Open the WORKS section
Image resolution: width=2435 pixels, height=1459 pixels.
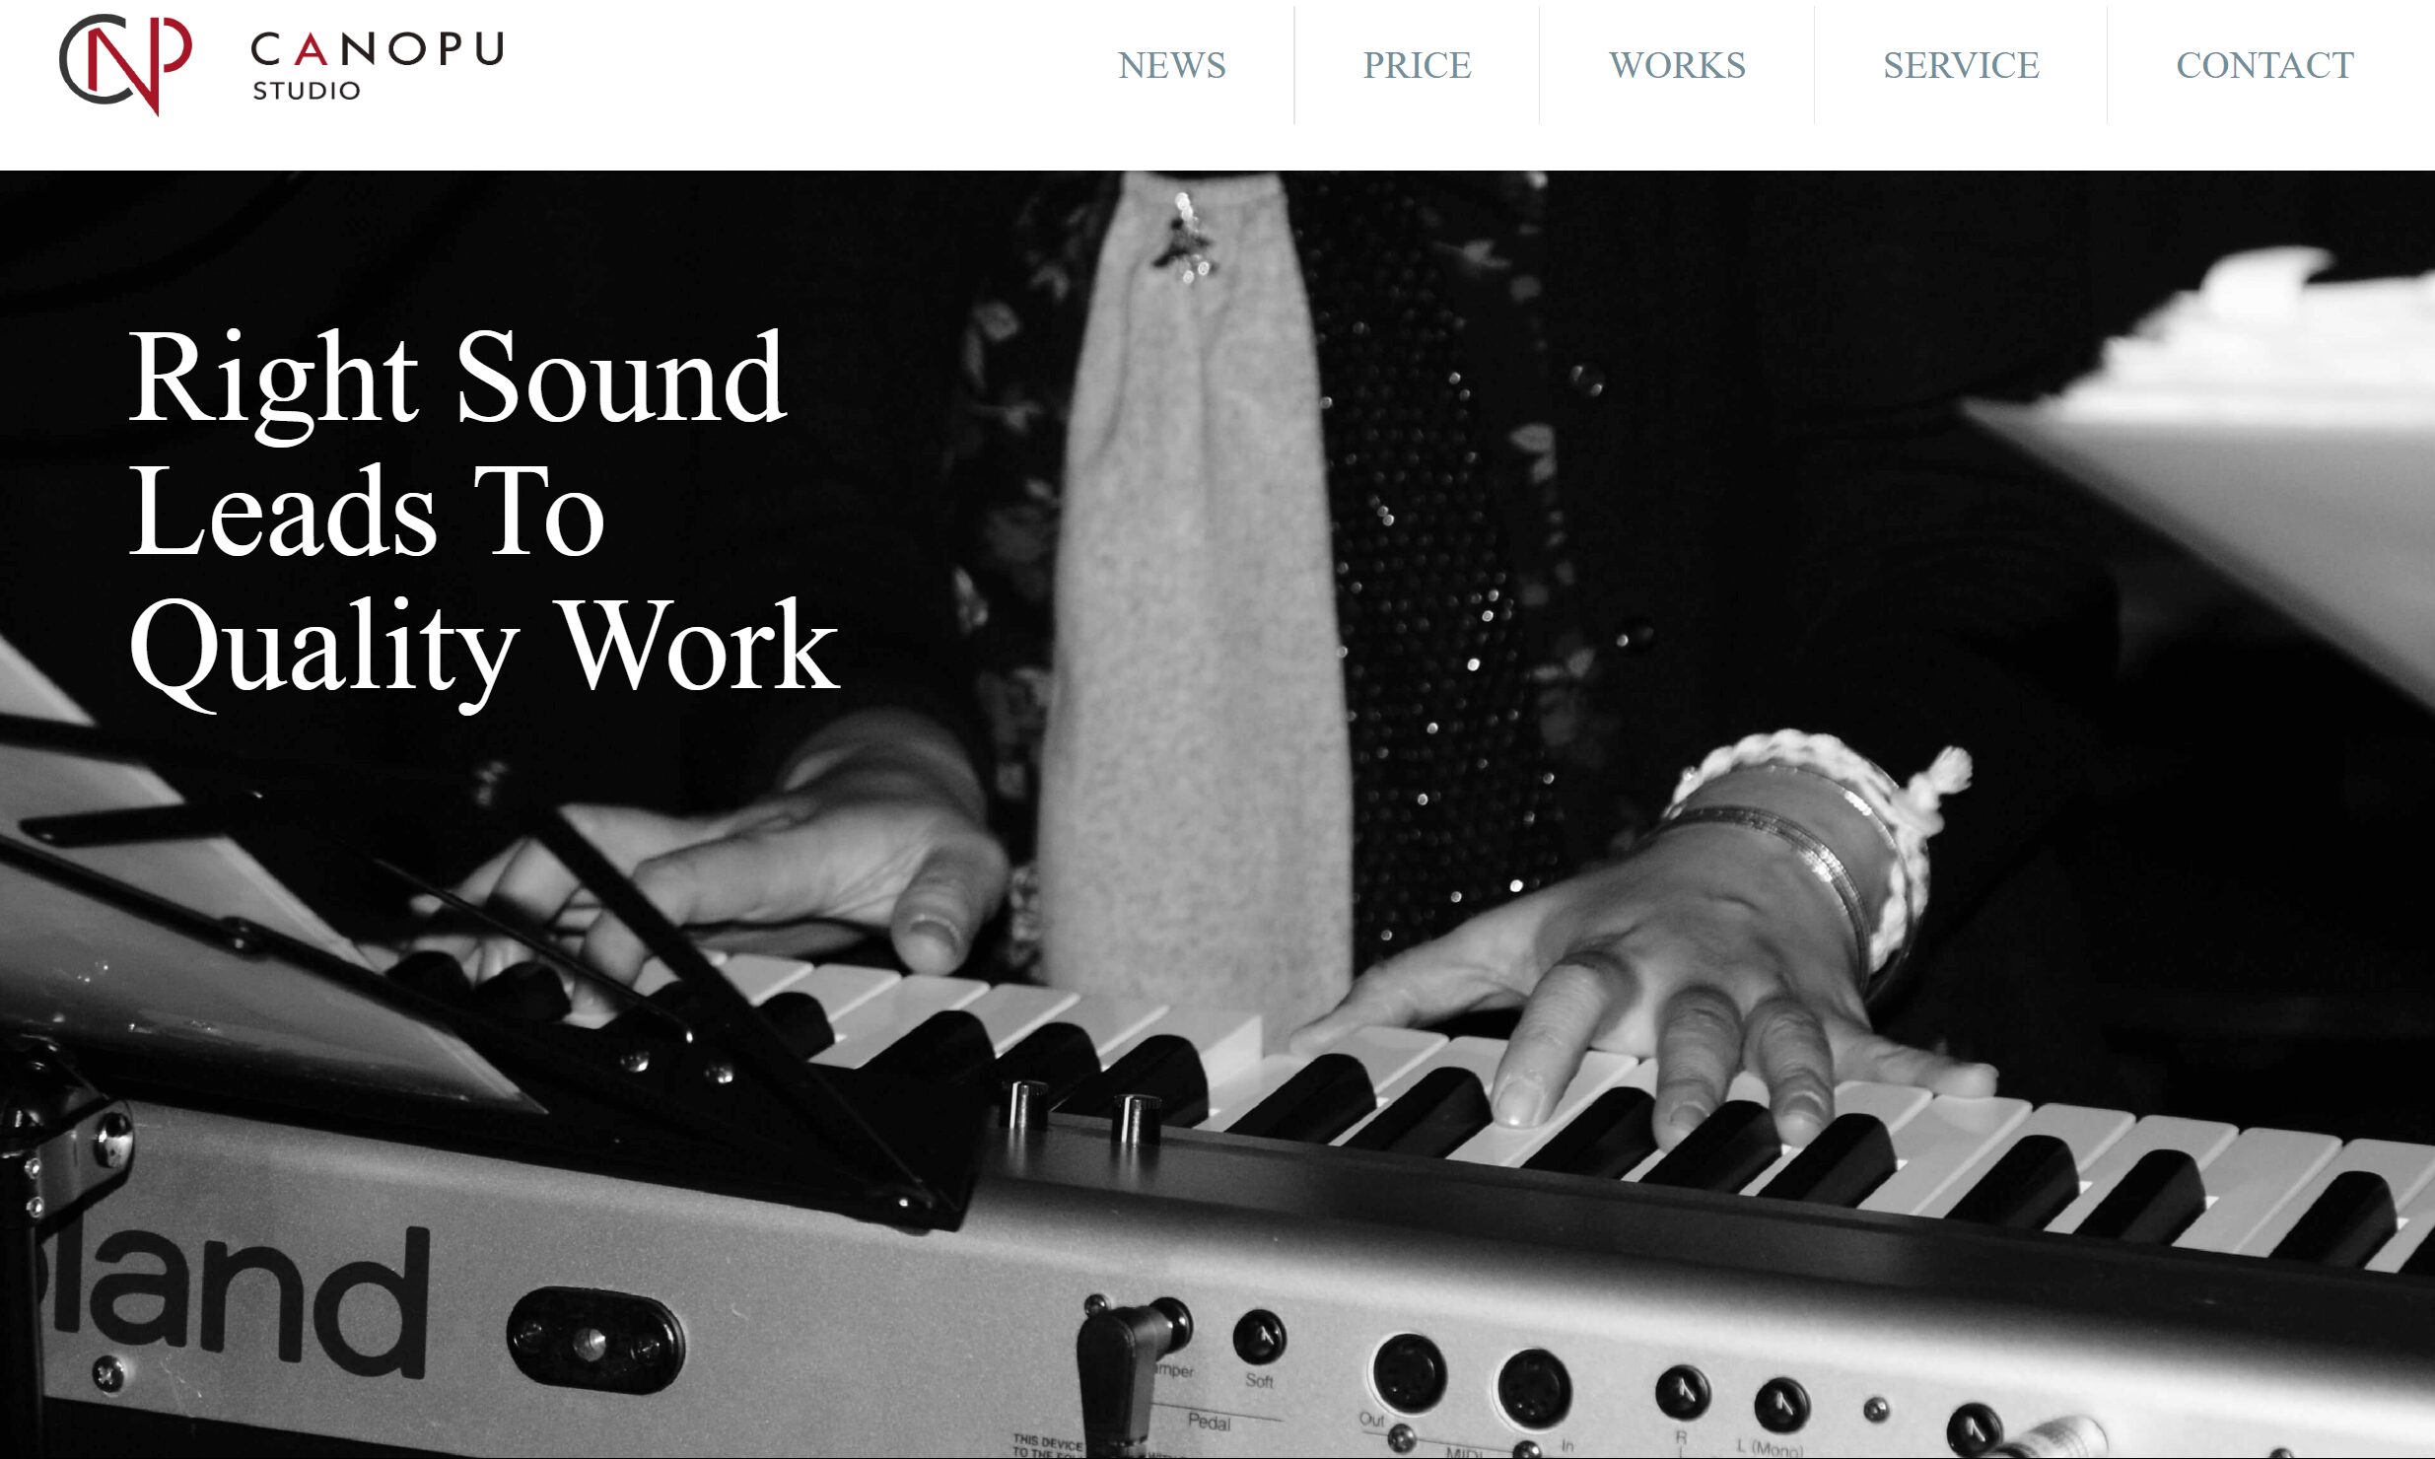(x=1677, y=65)
